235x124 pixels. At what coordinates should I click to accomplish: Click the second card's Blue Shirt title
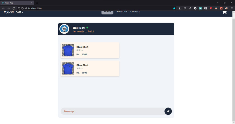83,65
